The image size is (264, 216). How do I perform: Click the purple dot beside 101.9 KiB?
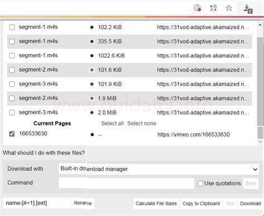click(x=92, y=84)
